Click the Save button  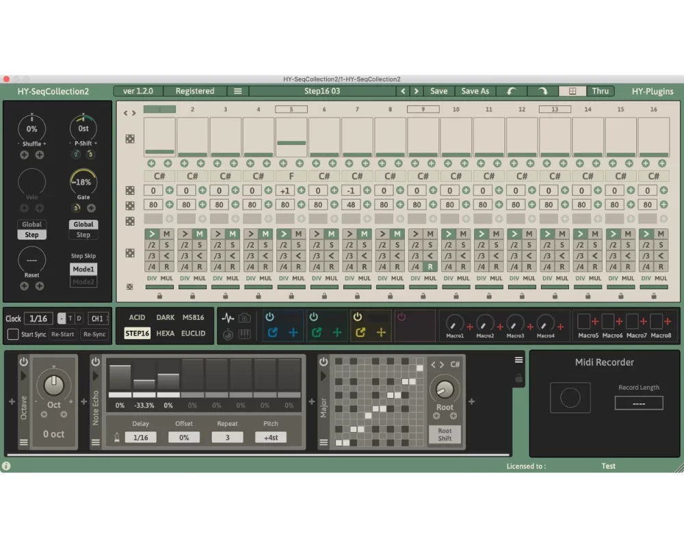click(x=439, y=91)
